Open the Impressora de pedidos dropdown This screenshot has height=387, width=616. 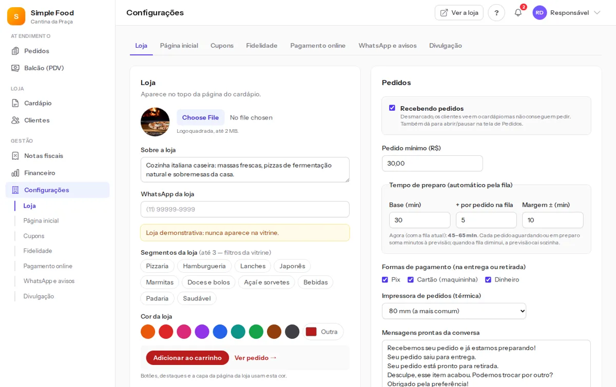coord(454,311)
